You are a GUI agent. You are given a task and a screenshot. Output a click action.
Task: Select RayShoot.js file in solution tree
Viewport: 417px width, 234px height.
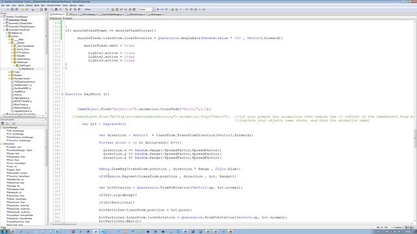coord(27,69)
